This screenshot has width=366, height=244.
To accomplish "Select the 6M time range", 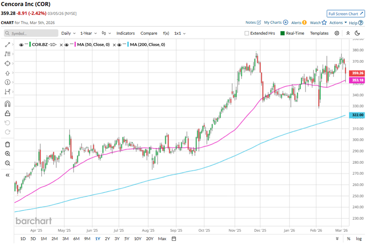I will pyautogui.click(x=76, y=239).
